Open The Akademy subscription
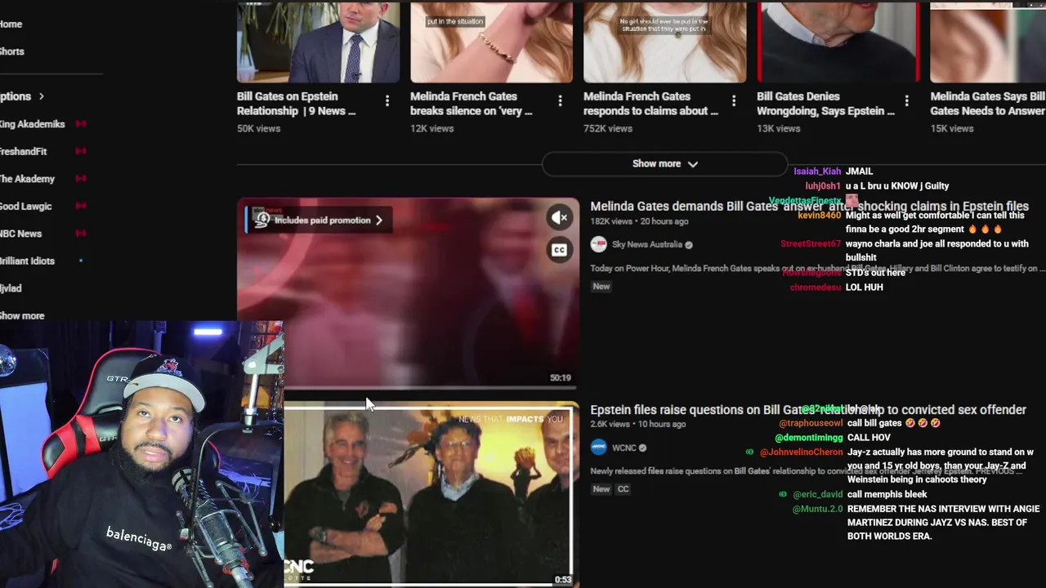Viewport: 1046px width, 588px height. pyautogui.click(x=27, y=179)
